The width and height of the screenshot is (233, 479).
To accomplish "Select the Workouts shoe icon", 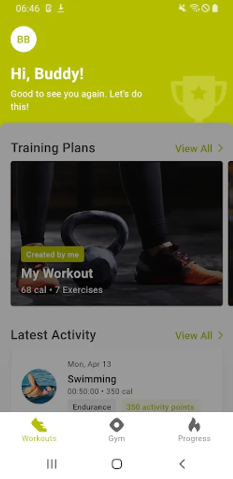I will [39, 425].
